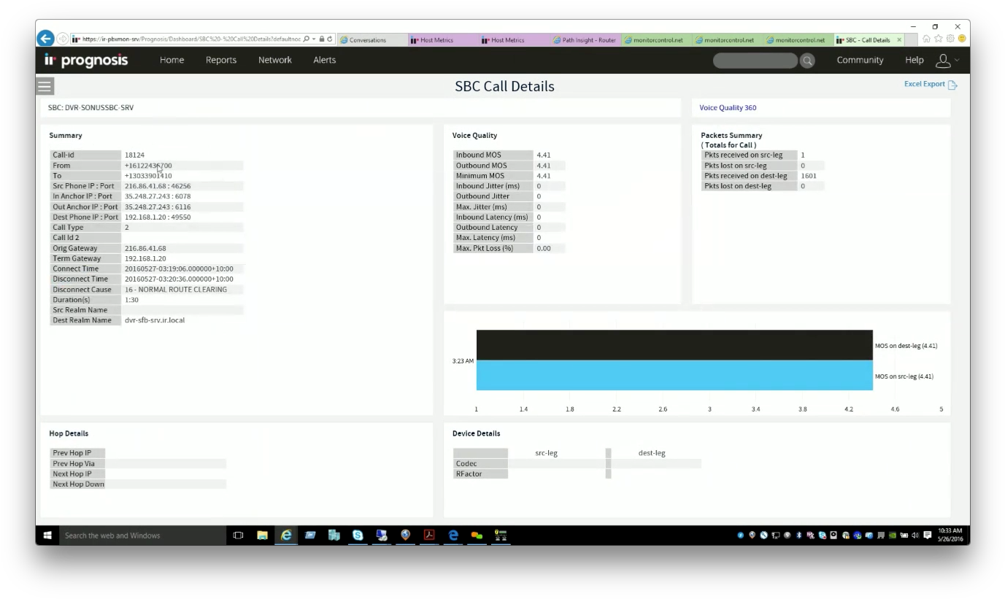This screenshot has width=1005, height=599.
Task: Click the SBC: DVR-SONUSSBC-SRV header text
Action: [x=91, y=108]
